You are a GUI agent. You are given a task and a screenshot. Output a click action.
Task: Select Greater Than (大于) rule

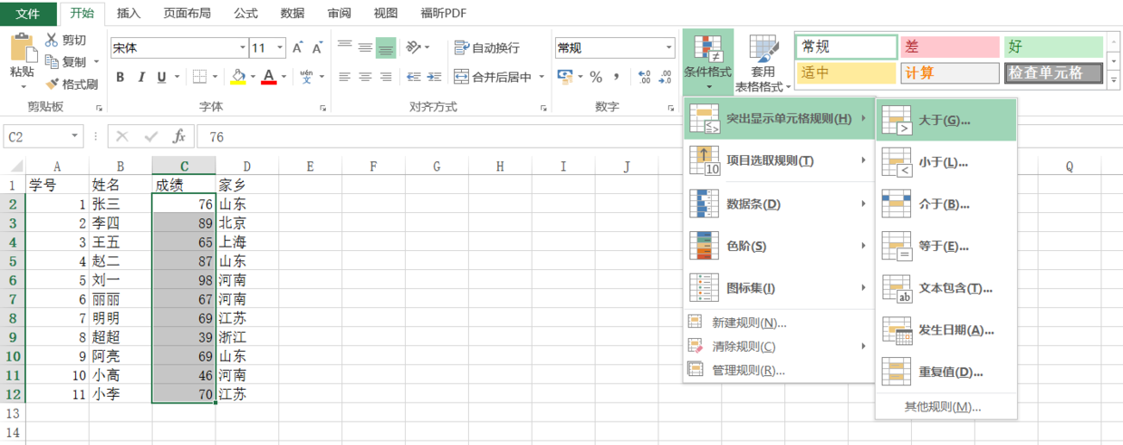coord(946,120)
